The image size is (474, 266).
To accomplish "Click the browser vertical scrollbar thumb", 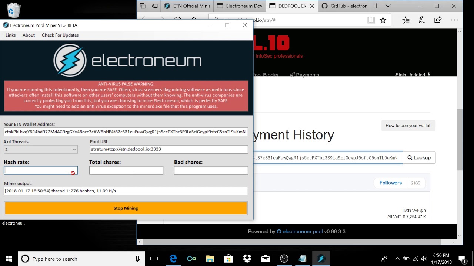I will point(460,140).
